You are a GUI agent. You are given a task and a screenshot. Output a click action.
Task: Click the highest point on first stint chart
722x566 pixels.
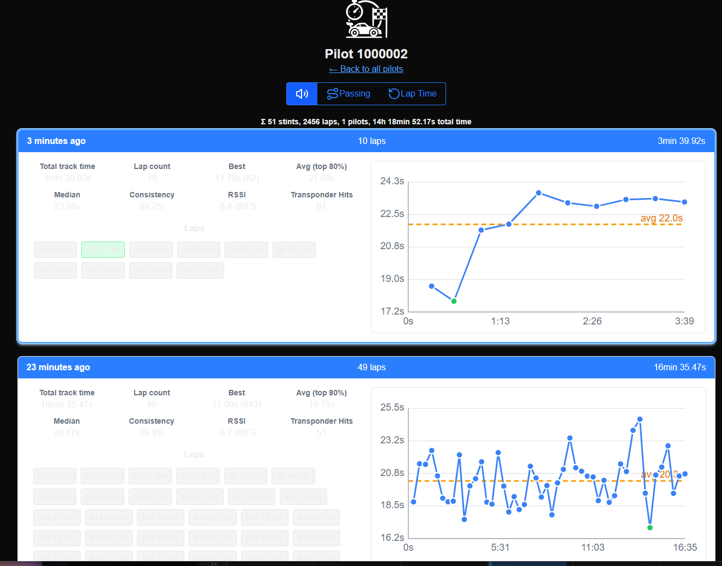click(538, 193)
